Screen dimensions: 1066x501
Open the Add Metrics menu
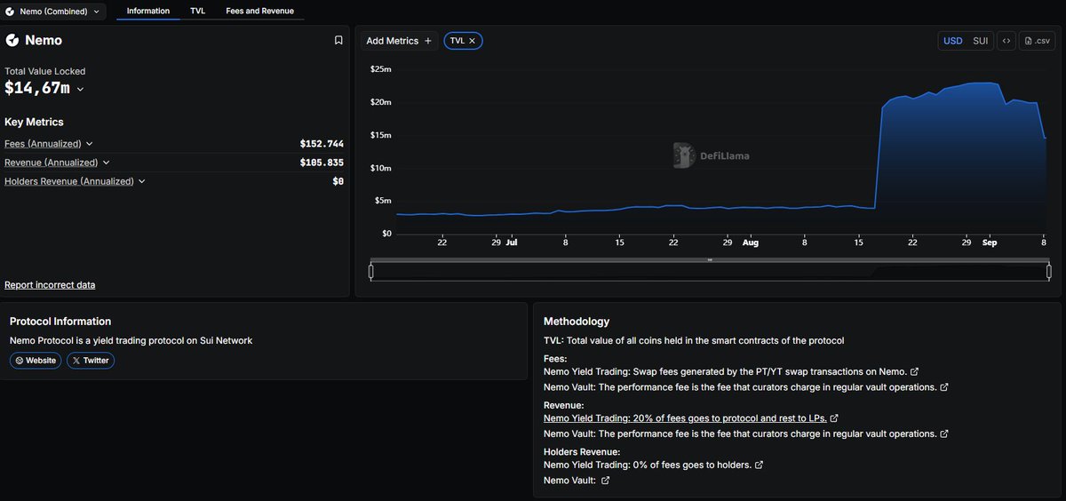[x=399, y=41]
